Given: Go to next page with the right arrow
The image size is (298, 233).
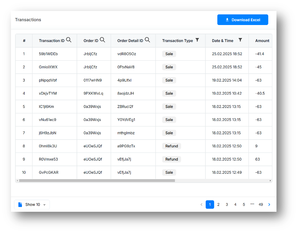Looking at the screenshot, I should pyautogui.click(x=269, y=204).
